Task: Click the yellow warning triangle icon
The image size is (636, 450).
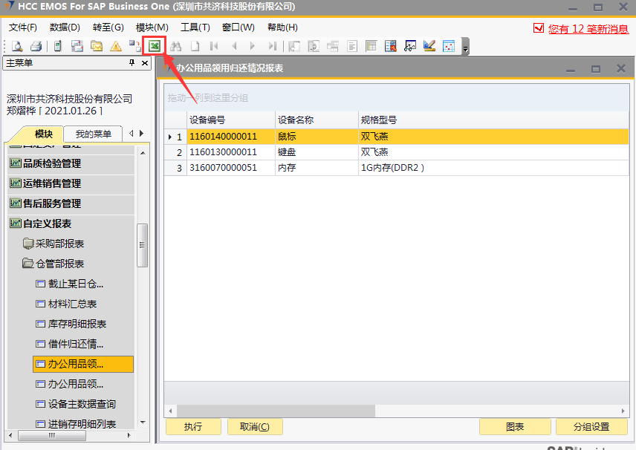Action: coord(116,46)
